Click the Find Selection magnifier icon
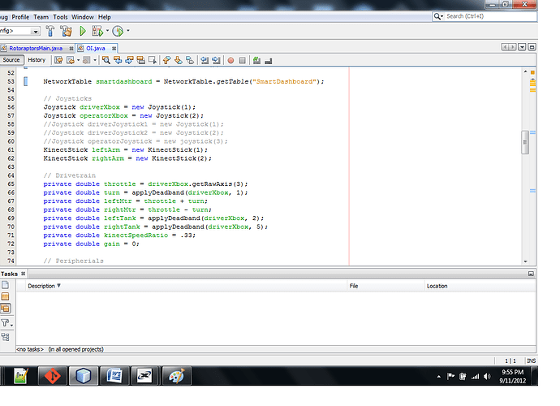 click(x=106, y=60)
